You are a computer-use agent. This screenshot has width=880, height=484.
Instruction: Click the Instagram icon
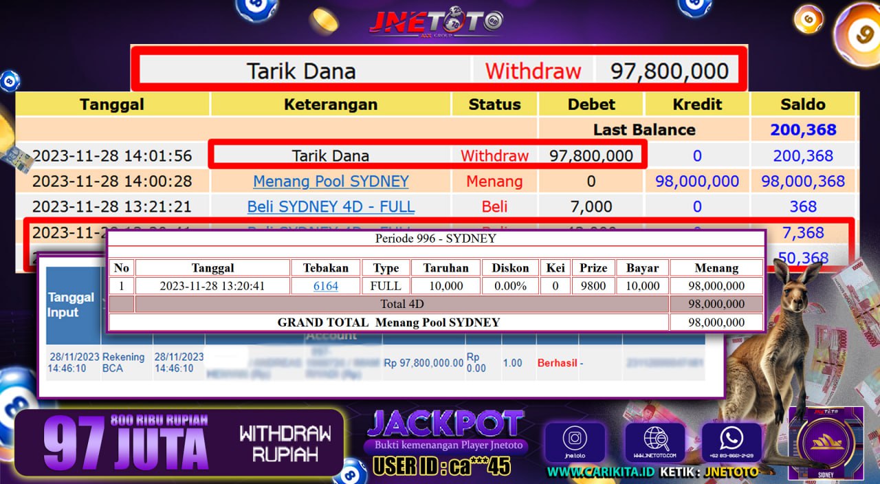click(574, 442)
